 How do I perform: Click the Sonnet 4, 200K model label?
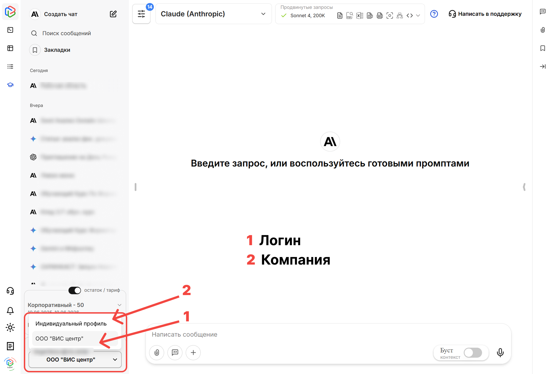[x=307, y=16]
